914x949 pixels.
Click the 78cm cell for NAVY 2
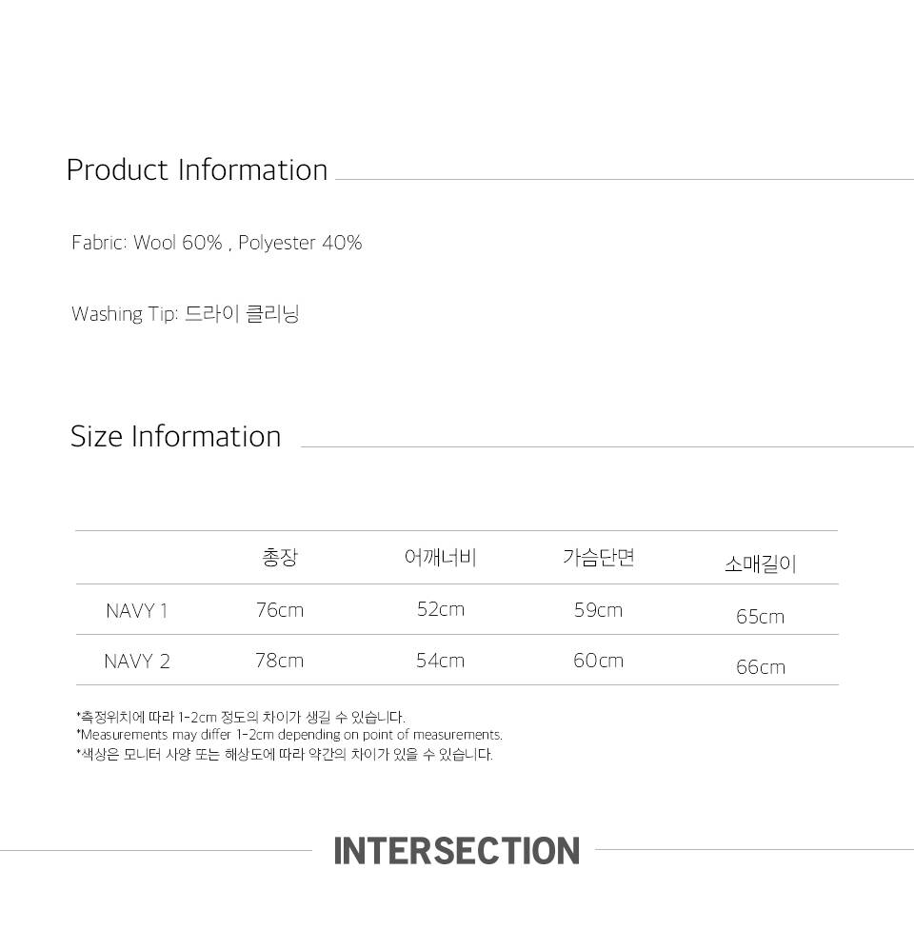coord(279,661)
